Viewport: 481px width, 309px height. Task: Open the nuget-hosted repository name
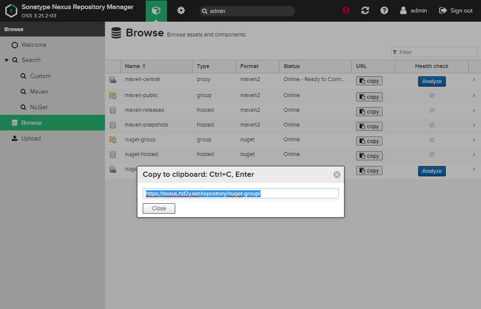[141, 154]
